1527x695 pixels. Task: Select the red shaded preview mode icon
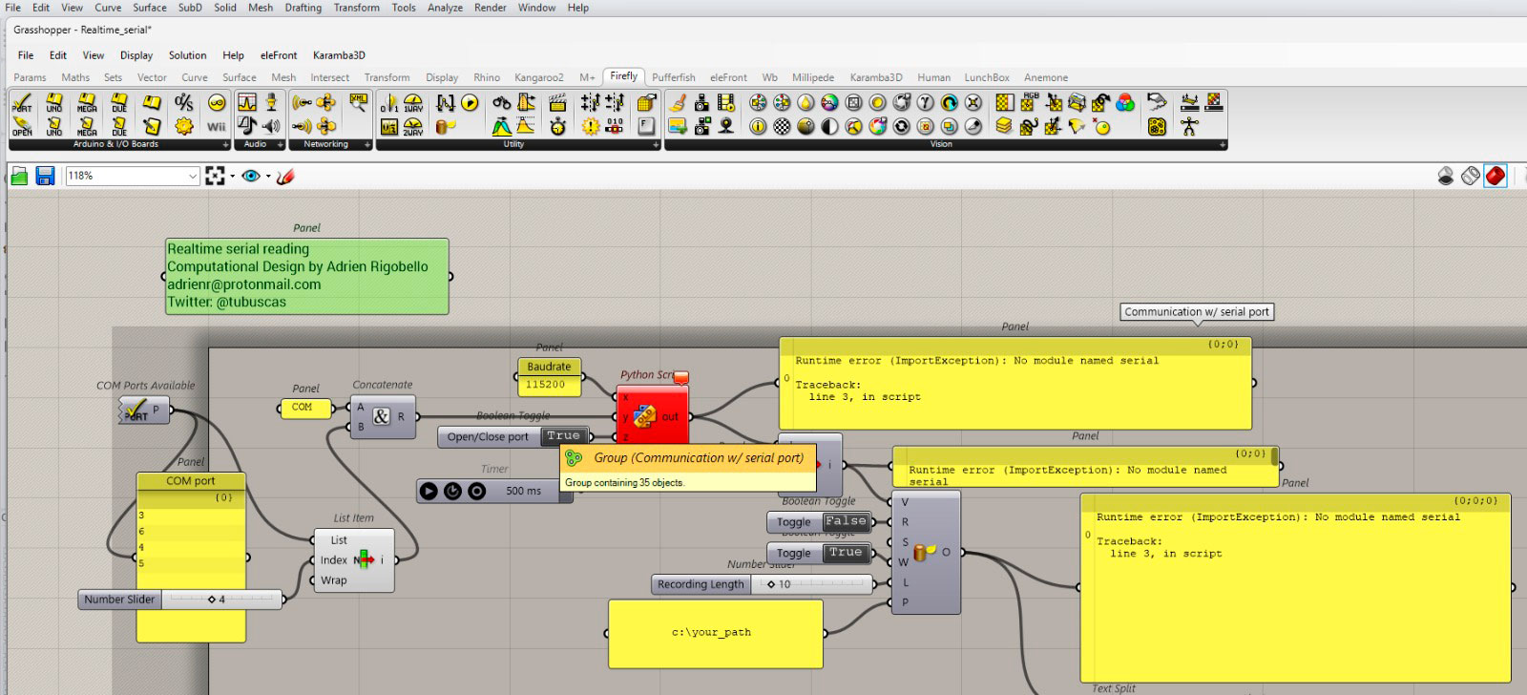[1496, 176]
